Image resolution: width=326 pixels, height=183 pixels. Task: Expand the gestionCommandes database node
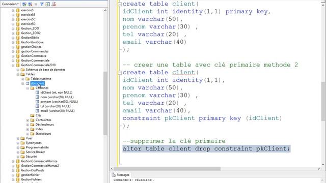13,51
